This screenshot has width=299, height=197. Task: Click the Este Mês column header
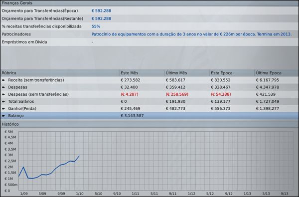click(142, 73)
